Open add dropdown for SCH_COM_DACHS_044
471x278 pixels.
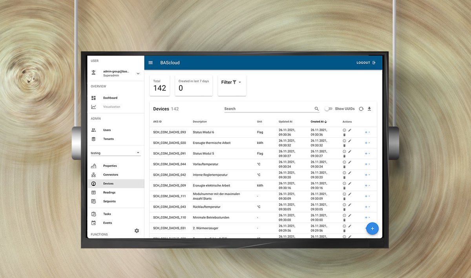click(367, 164)
